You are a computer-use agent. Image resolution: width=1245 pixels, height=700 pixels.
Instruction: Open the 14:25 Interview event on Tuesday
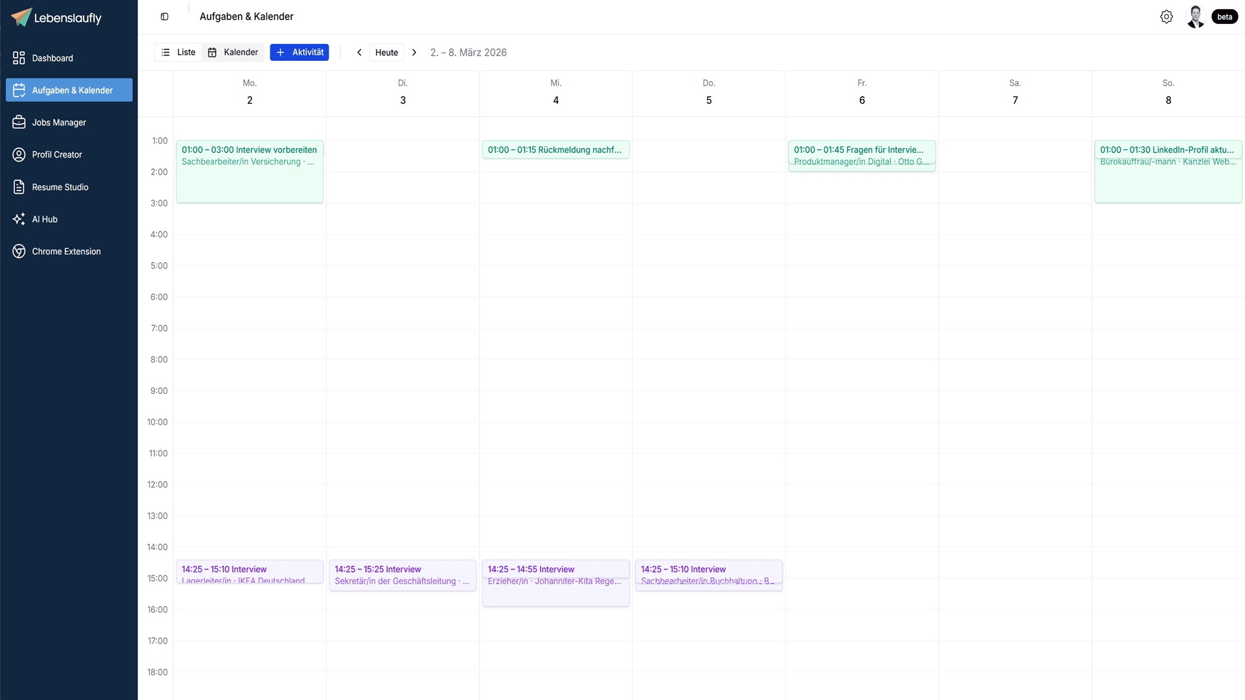(x=403, y=575)
